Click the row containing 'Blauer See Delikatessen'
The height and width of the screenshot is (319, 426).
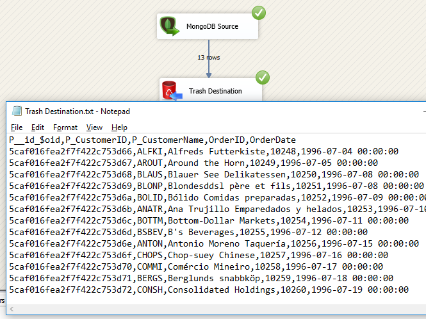pos(214,174)
